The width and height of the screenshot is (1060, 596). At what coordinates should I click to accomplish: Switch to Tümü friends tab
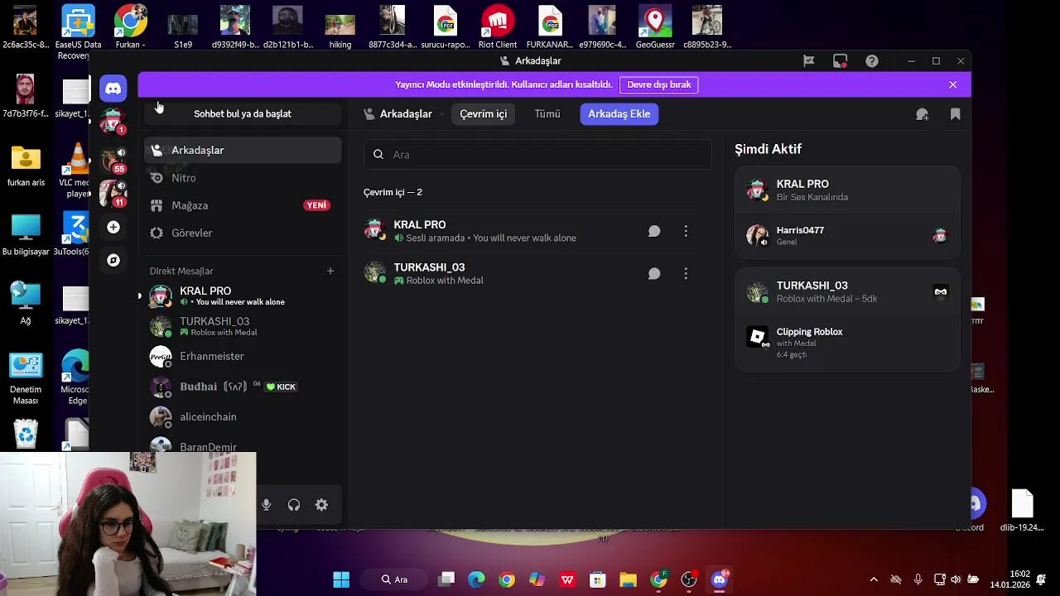click(x=547, y=114)
